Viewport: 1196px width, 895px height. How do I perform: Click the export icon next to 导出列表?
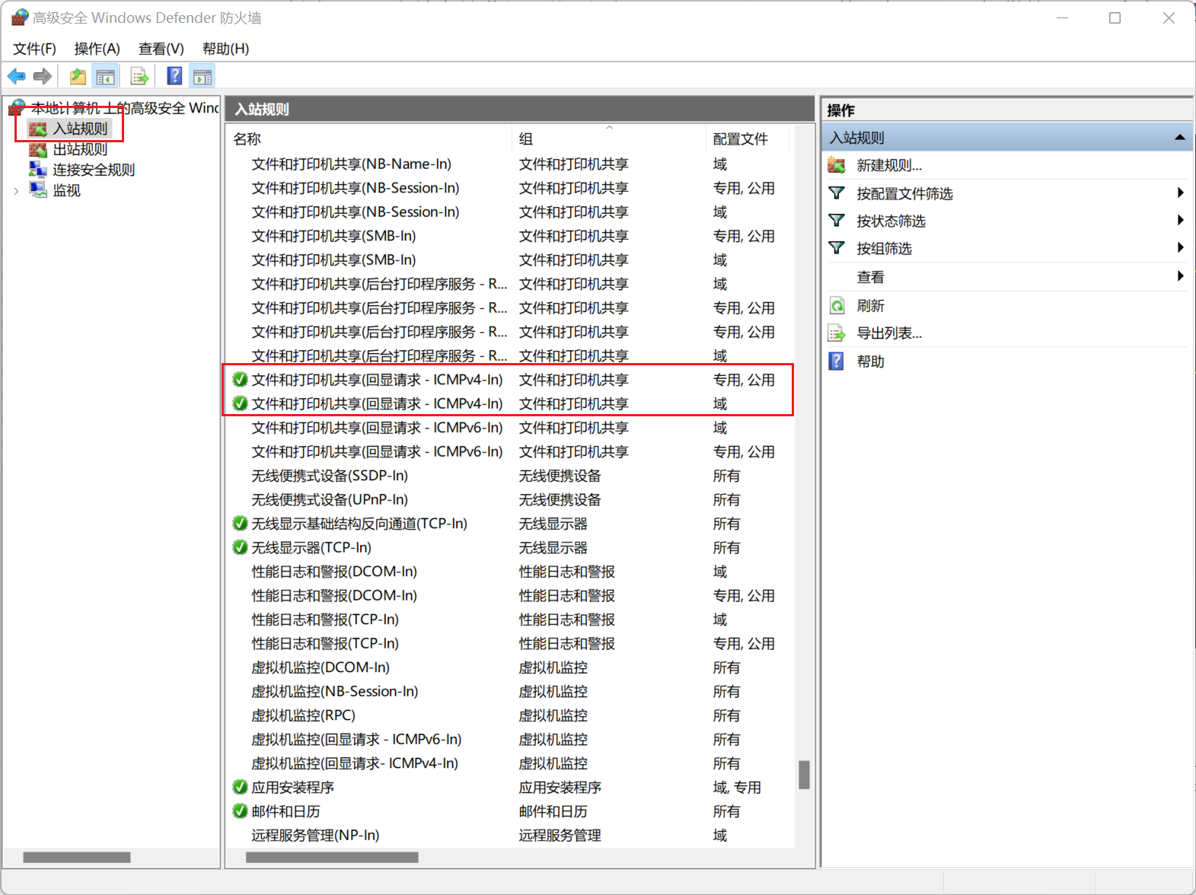click(837, 333)
